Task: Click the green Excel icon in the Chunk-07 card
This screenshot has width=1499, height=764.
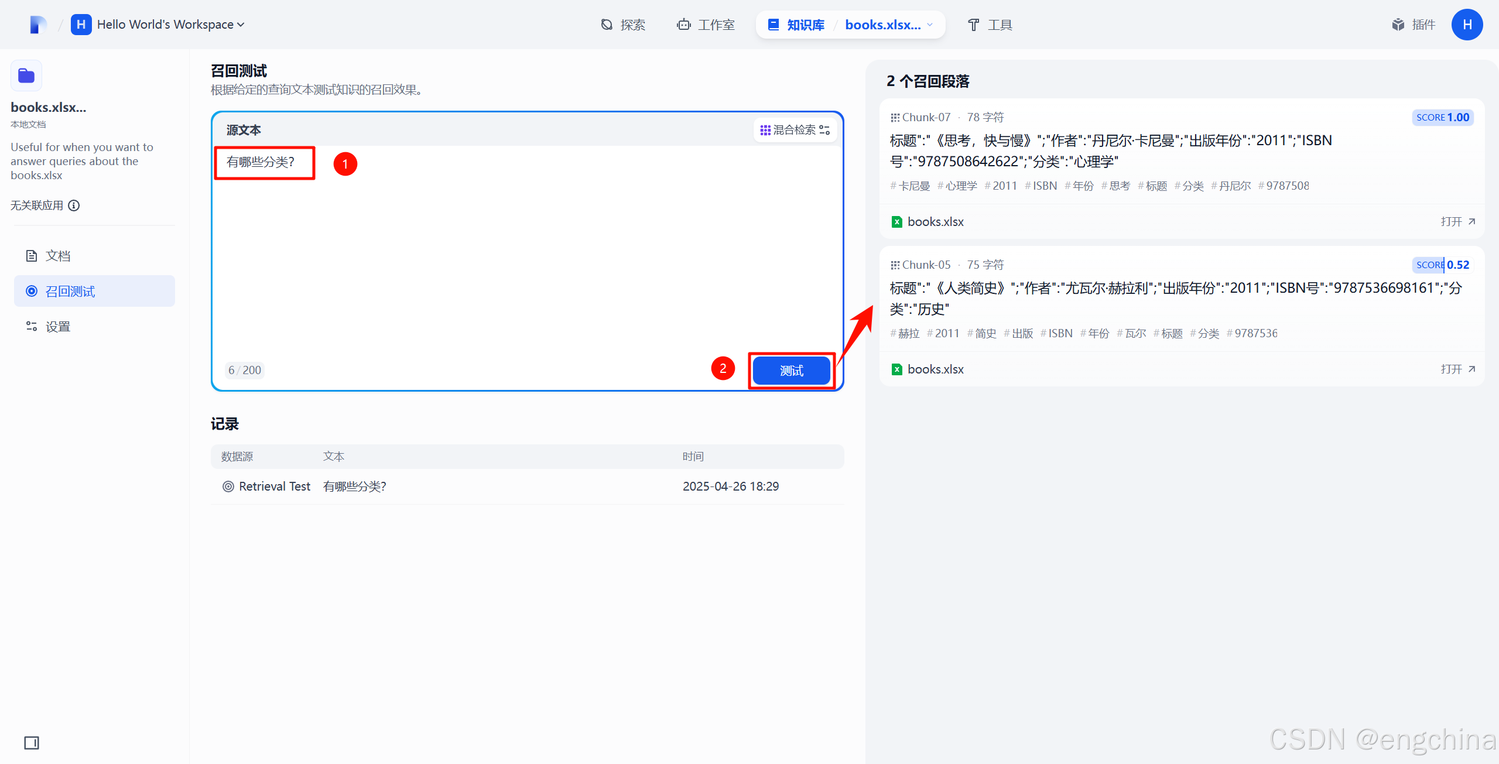Action: pyautogui.click(x=896, y=222)
